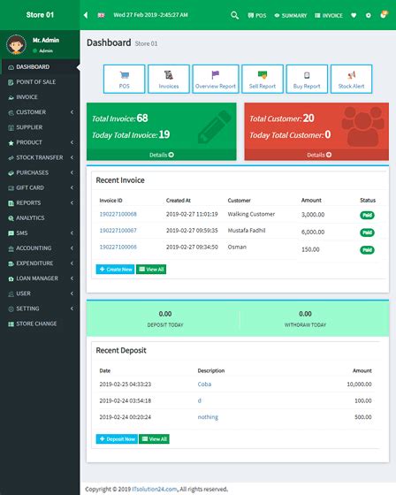Open the Sell Report tile
396x495 pixels.
click(263, 79)
